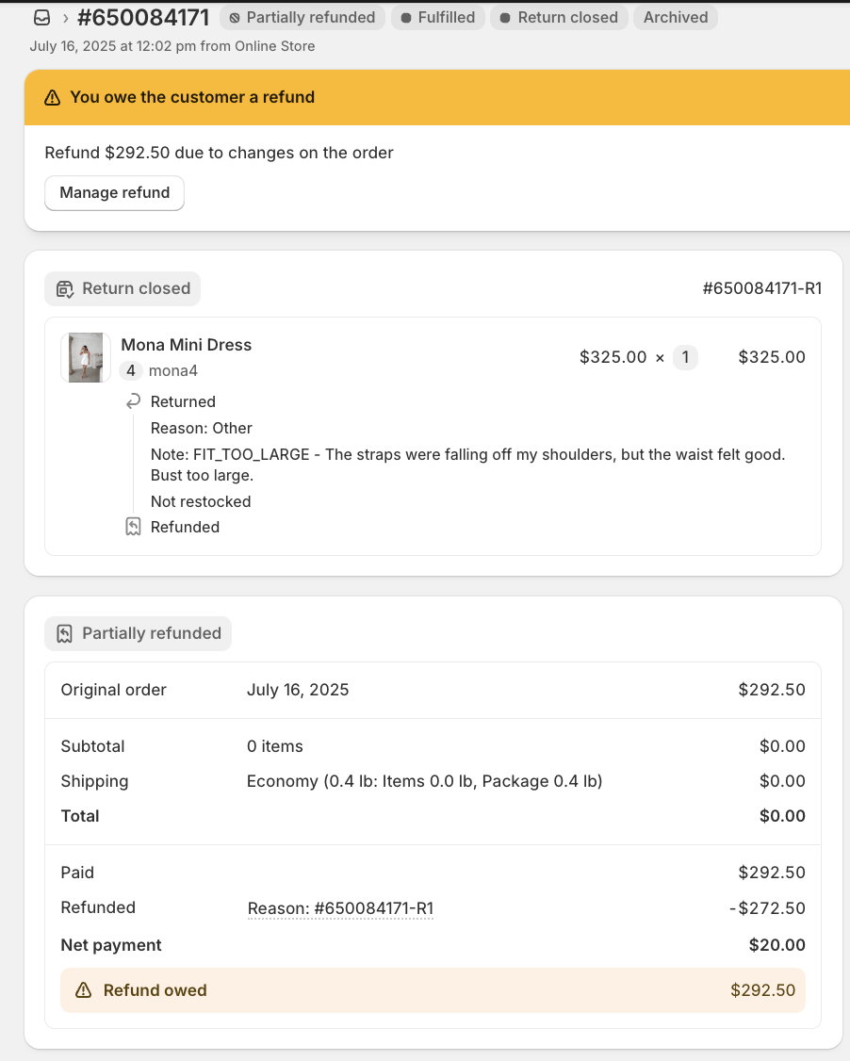Click the return ID #650084171-R1 at card top-right
Image resolution: width=850 pixels, height=1061 pixels.
click(761, 288)
